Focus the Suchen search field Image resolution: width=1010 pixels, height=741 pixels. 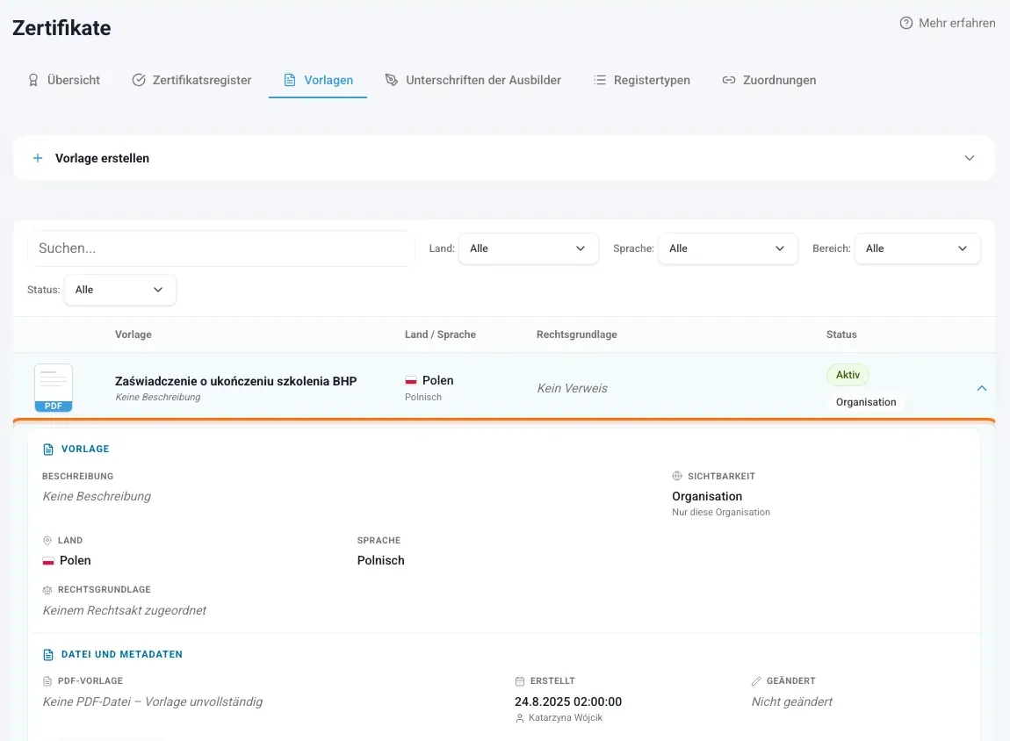221,248
